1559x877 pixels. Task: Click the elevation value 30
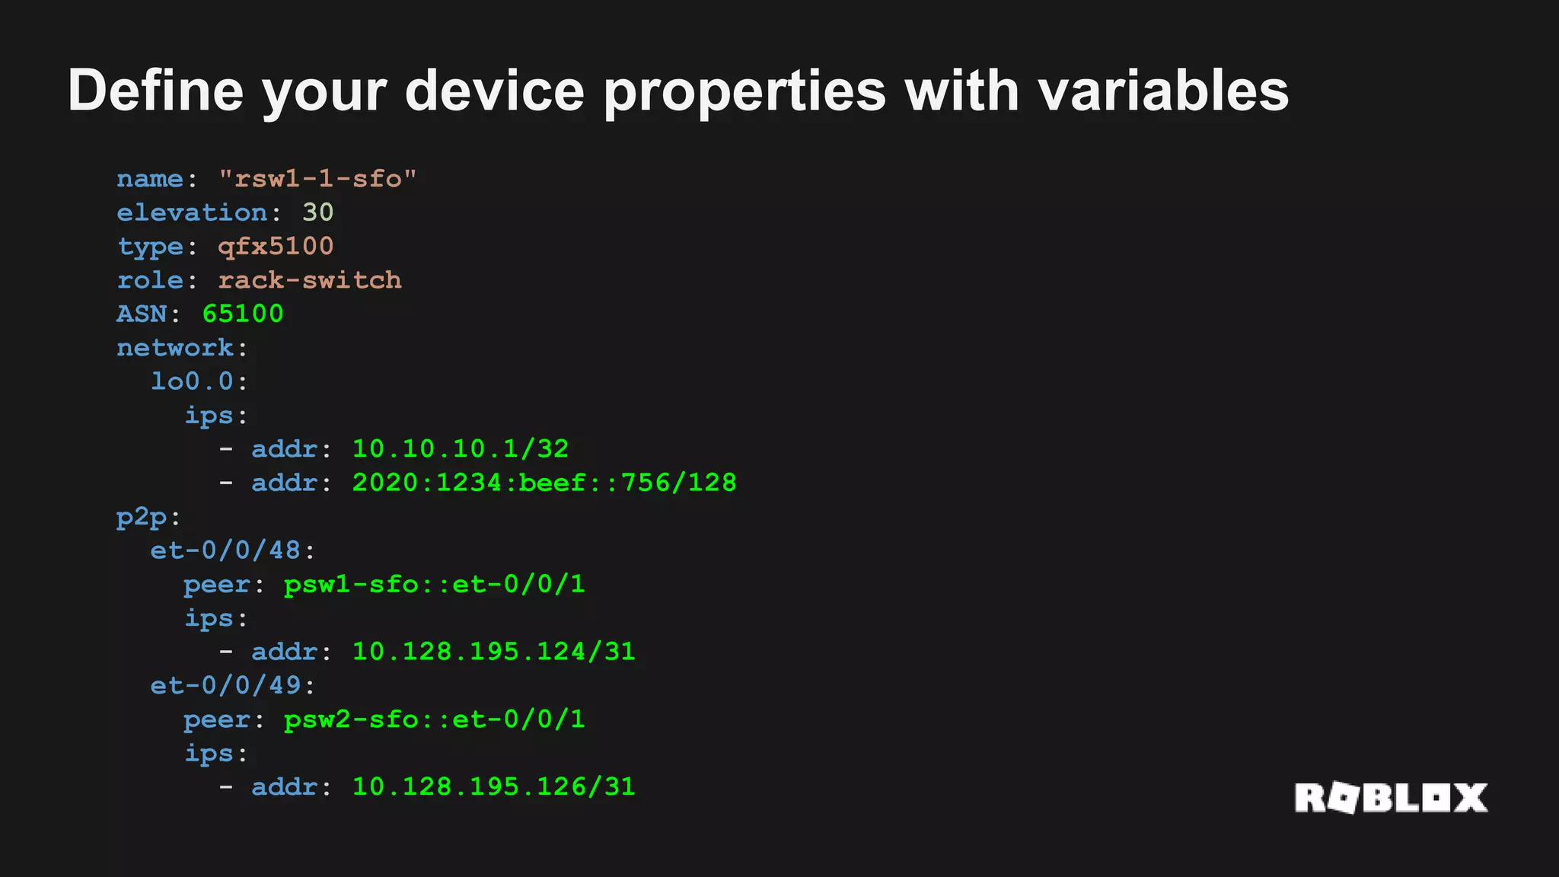318,212
